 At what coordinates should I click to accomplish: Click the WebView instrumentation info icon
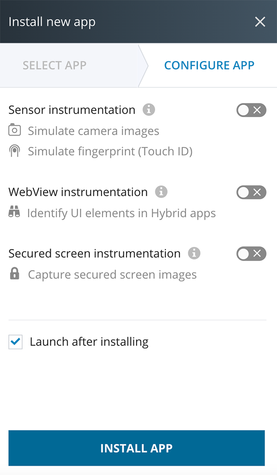[161, 192]
